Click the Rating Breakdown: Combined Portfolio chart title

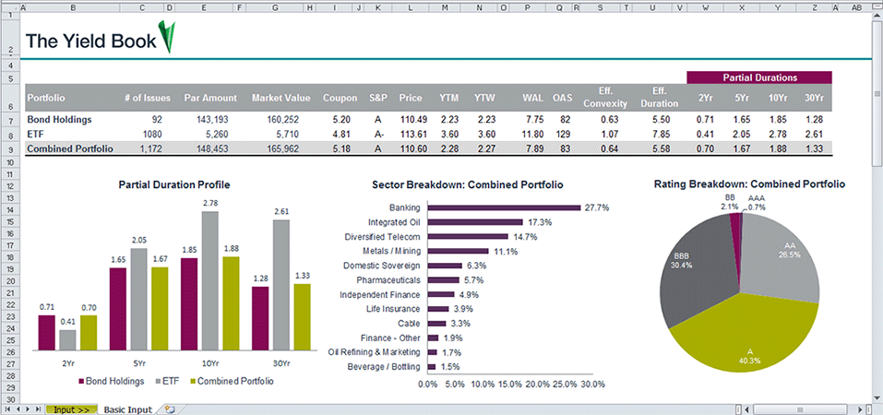749,184
